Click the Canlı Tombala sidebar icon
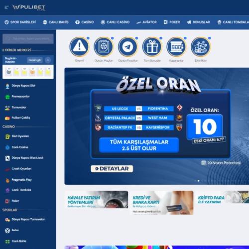This screenshot has width=249, height=249. [7, 190]
